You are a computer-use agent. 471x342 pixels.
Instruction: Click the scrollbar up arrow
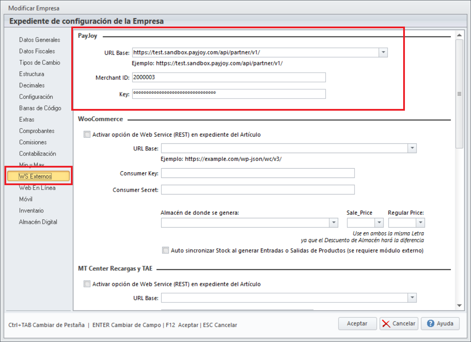point(459,35)
